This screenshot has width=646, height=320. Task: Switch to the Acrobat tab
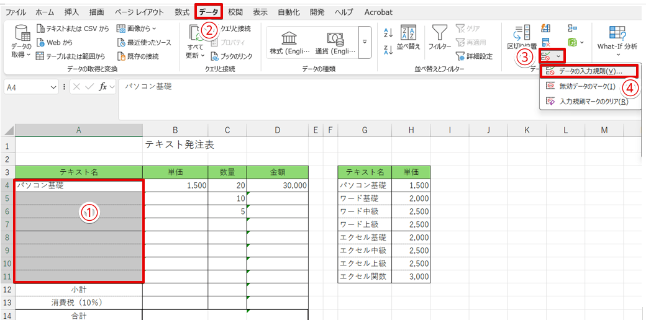tap(378, 12)
